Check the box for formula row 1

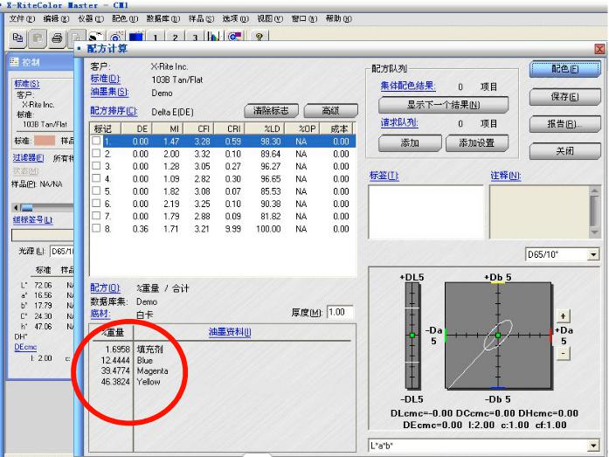96,141
